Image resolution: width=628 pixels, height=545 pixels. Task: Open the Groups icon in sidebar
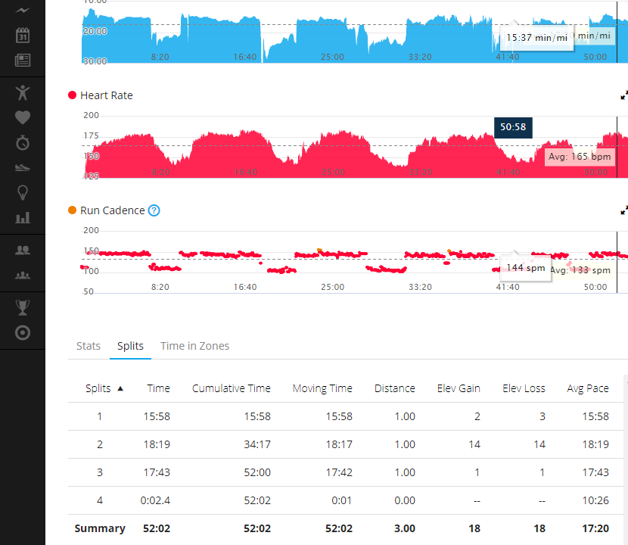coord(23,275)
